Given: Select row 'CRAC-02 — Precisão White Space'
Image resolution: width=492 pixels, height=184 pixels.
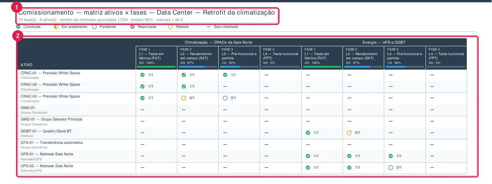Looking at the screenshot, I should (x=242, y=87).
